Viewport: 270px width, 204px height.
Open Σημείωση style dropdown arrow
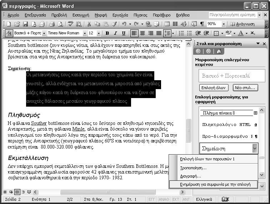click(x=255, y=149)
